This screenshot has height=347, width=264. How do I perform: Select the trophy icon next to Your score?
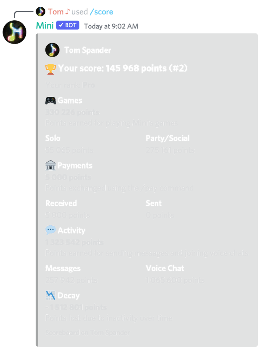tap(50, 69)
